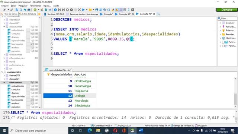Click the Filtro de tabela field
The image size is (238, 134).
pos(28,14)
